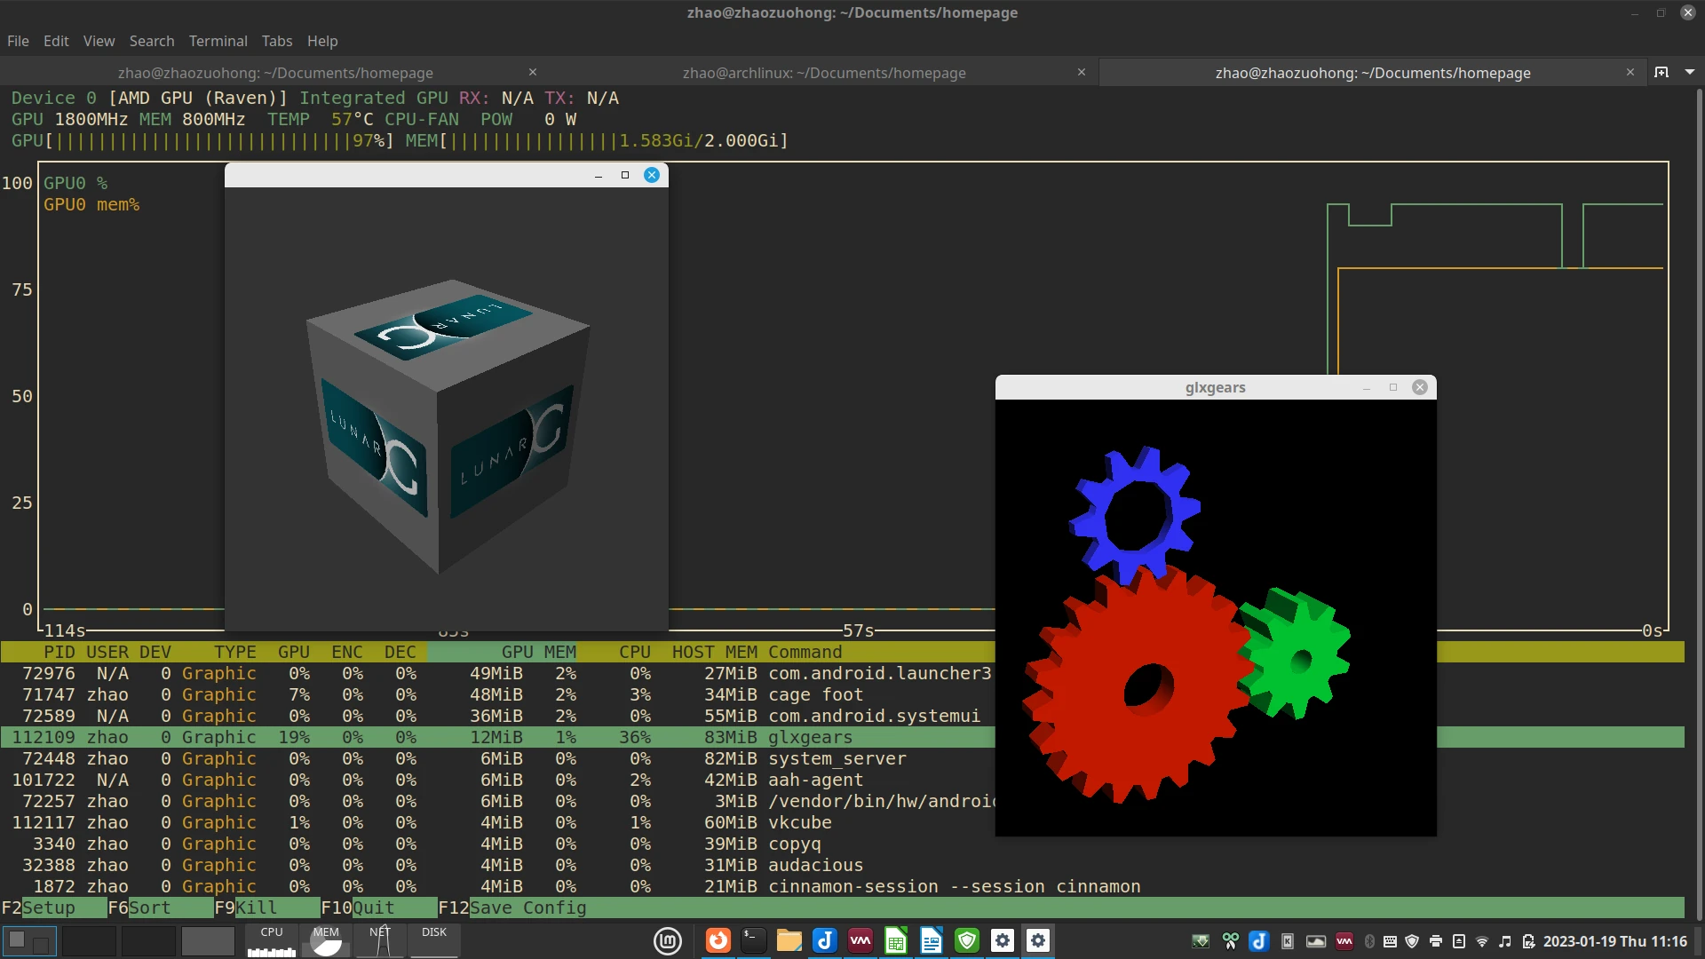Click the grey K tray icon
Viewport: 1705px width, 959px height.
(x=1288, y=941)
